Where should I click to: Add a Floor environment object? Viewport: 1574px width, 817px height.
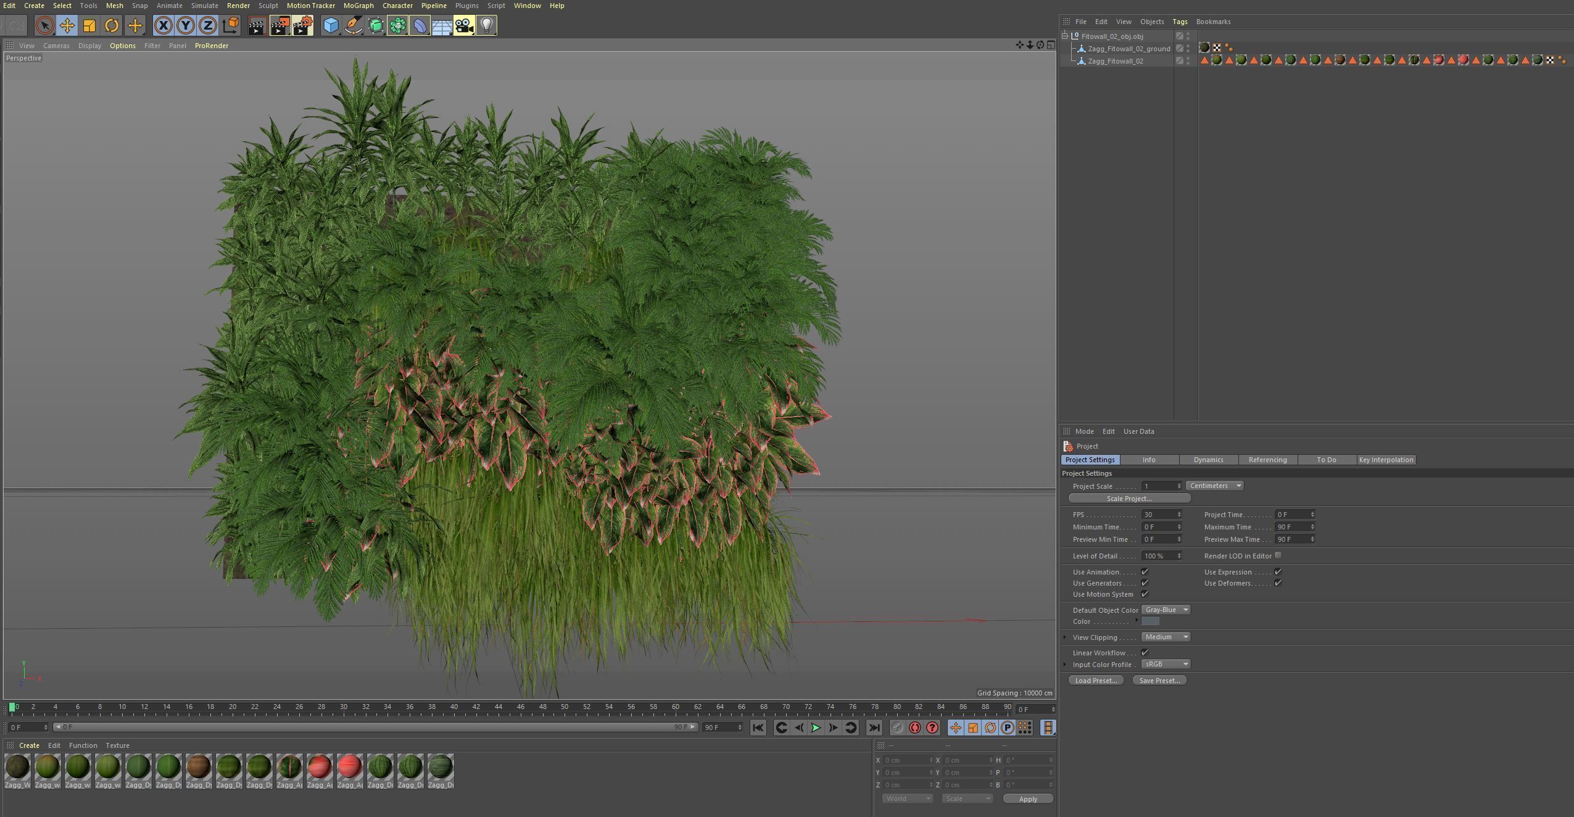pos(442,25)
